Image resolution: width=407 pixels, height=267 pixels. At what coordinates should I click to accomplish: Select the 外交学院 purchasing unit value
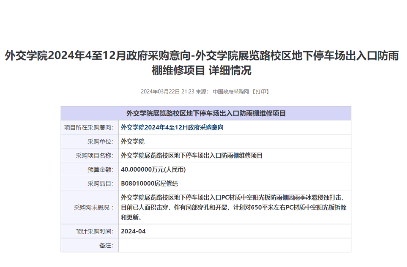click(133, 141)
